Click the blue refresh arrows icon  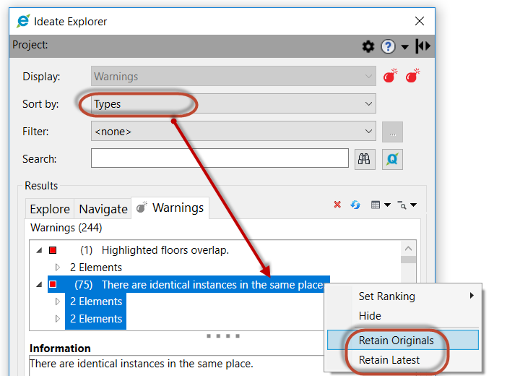pyautogui.click(x=355, y=205)
